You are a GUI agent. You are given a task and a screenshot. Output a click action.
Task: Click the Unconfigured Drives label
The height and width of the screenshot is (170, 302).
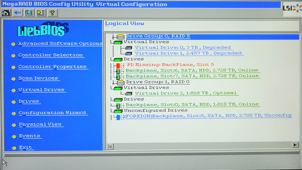[156, 110]
